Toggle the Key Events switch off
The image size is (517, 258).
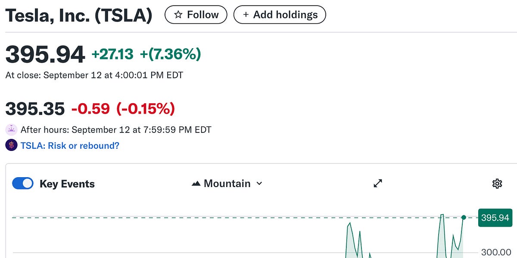click(23, 184)
